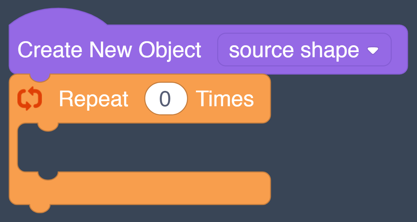Expand the object selection menu

coord(304,50)
